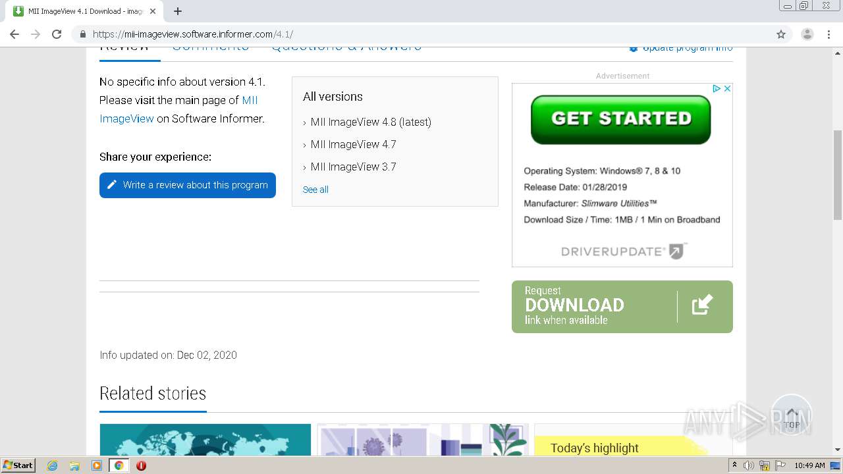The width and height of the screenshot is (843, 474).
Task: Click the green GET STARTED ad button
Action: click(620, 119)
